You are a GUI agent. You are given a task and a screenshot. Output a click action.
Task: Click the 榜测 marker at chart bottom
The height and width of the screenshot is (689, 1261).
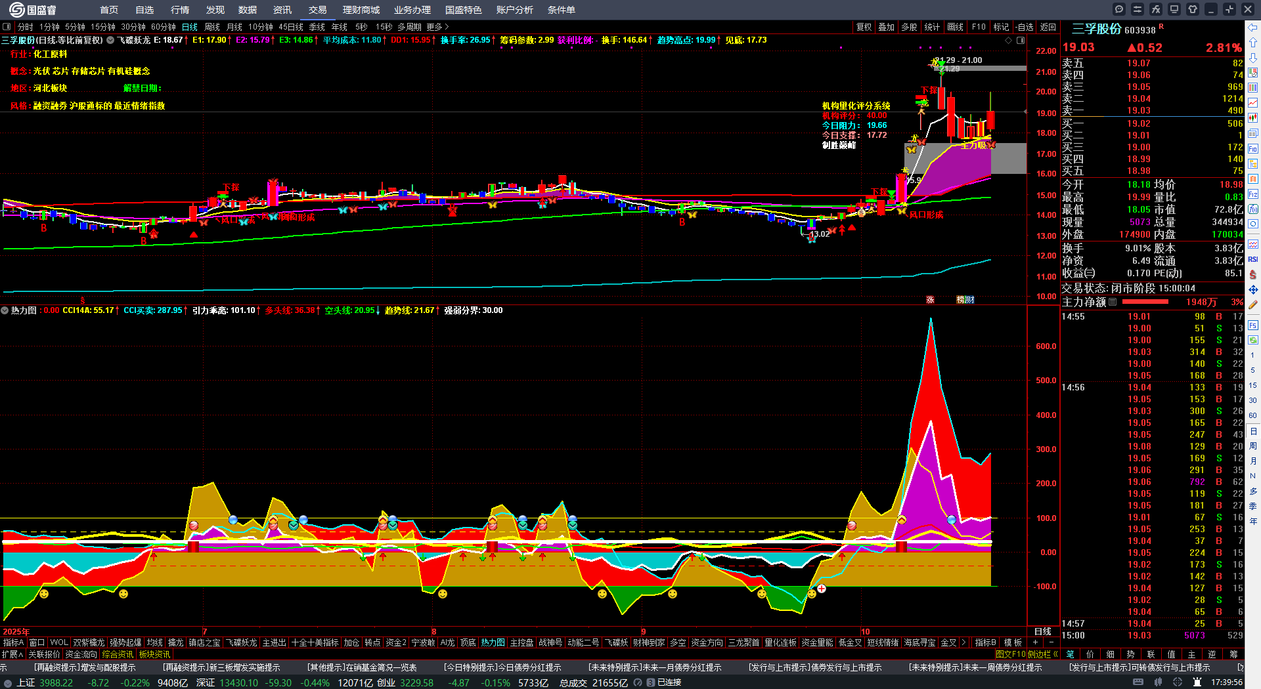965,299
